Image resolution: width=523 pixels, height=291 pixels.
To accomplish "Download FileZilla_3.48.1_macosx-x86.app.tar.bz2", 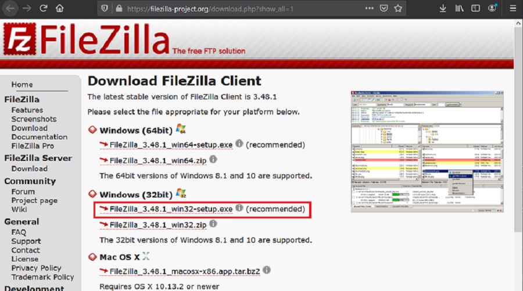I will pyautogui.click(x=184, y=272).
